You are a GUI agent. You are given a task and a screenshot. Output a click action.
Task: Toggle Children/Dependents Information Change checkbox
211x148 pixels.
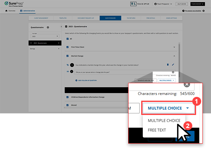click(68, 97)
